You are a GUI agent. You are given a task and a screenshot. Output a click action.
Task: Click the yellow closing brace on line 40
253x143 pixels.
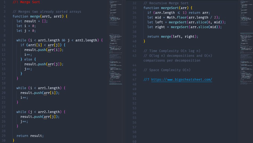(x=144, y=41)
